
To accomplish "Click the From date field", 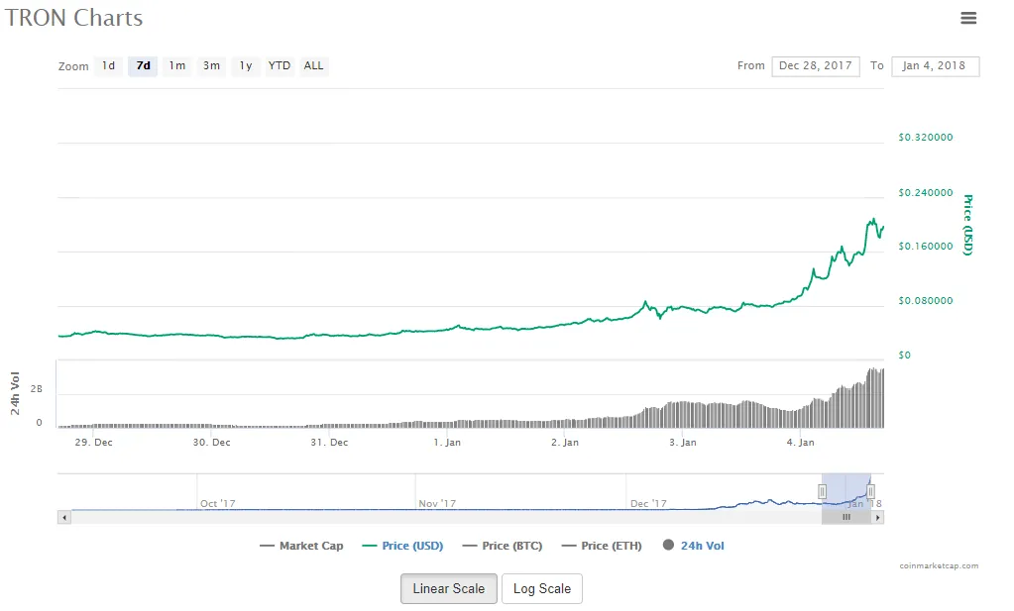I will [816, 66].
